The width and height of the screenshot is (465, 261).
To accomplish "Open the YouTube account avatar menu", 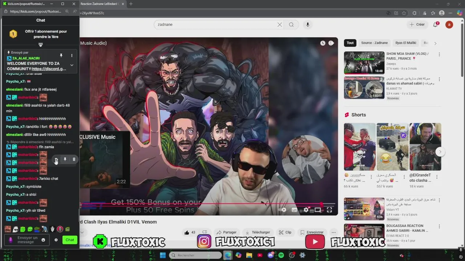I will 449,25.
